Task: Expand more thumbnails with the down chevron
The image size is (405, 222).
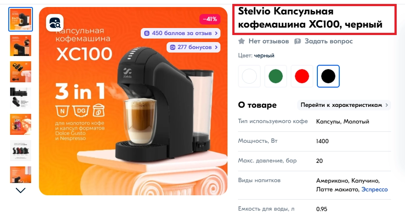Action: tap(21, 190)
